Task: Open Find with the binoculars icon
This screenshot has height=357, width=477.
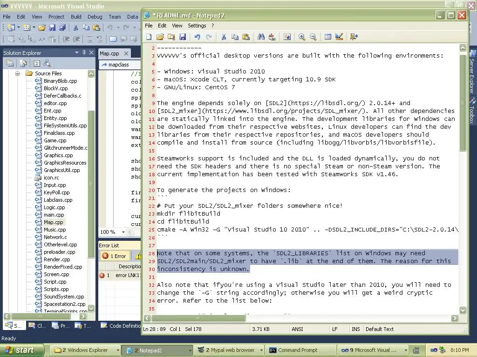Action: tap(261, 37)
